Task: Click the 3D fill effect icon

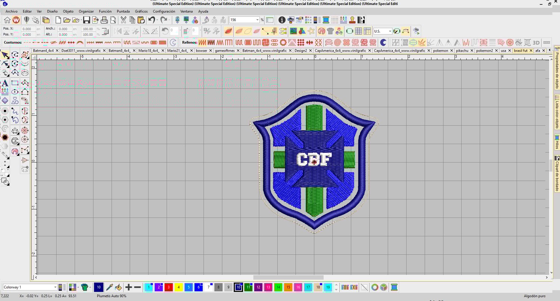Action: coord(536,42)
